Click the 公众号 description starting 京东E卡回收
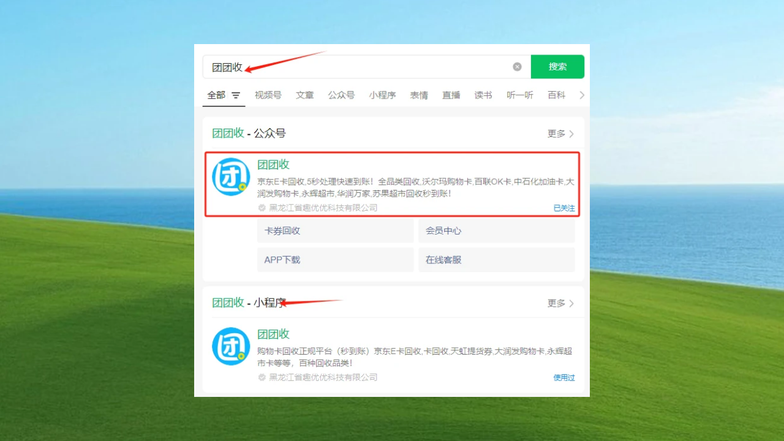This screenshot has width=784, height=441. tap(416, 187)
